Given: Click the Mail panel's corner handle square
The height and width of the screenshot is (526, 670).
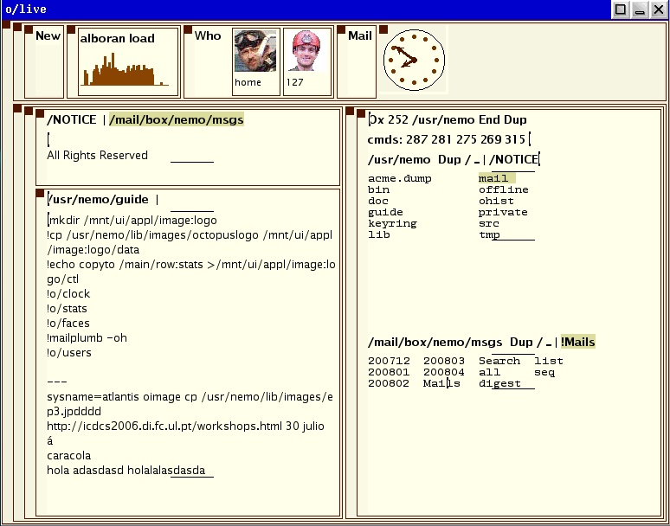Looking at the screenshot, I should coord(341,31).
